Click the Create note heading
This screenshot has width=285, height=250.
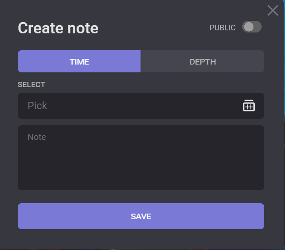[58, 28]
